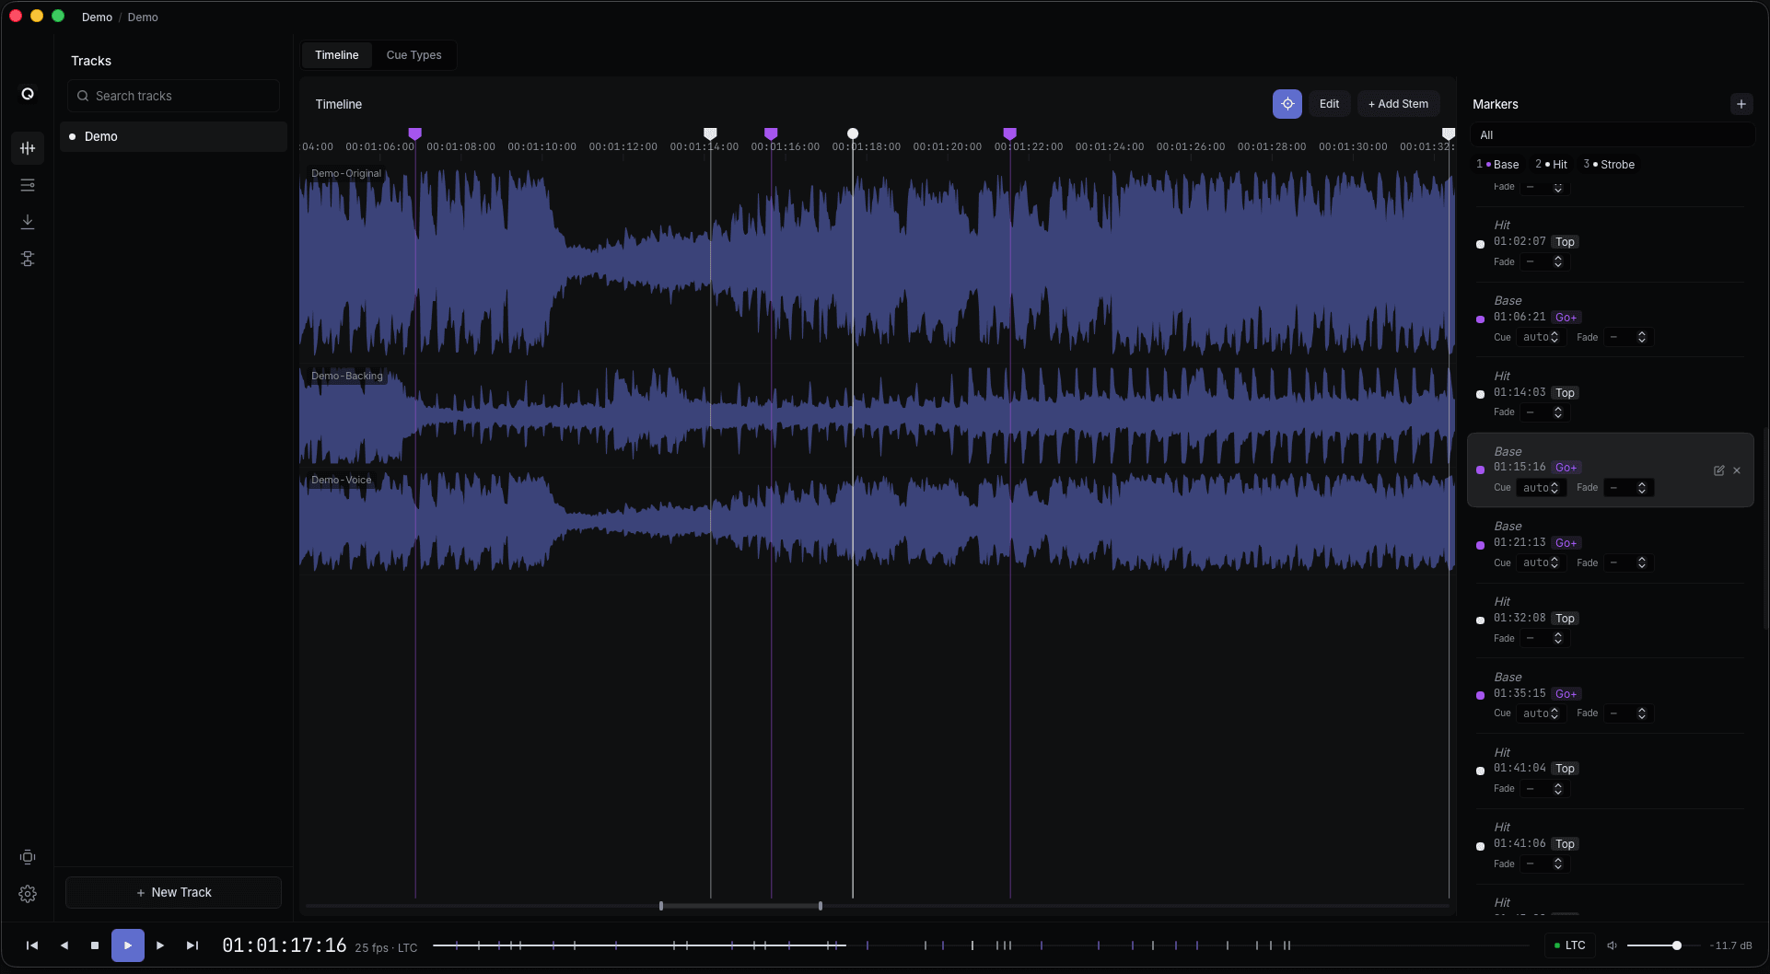Select the Demo-Original stem waveform label
The image size is (1770, 974).
tap(346, 174)
